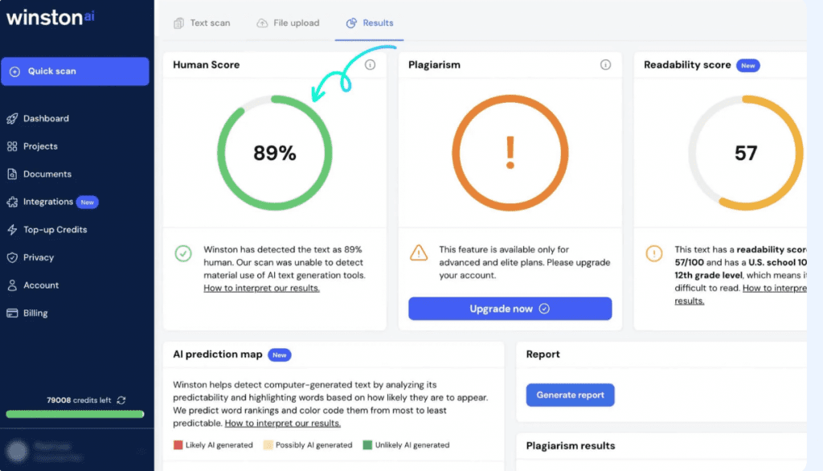823x471 pixels.
Task: Click the green credits progress bar
Action: pos(75,415)
